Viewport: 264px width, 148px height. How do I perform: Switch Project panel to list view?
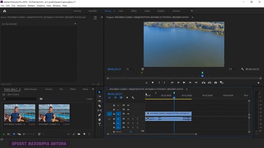click(9, 134)
